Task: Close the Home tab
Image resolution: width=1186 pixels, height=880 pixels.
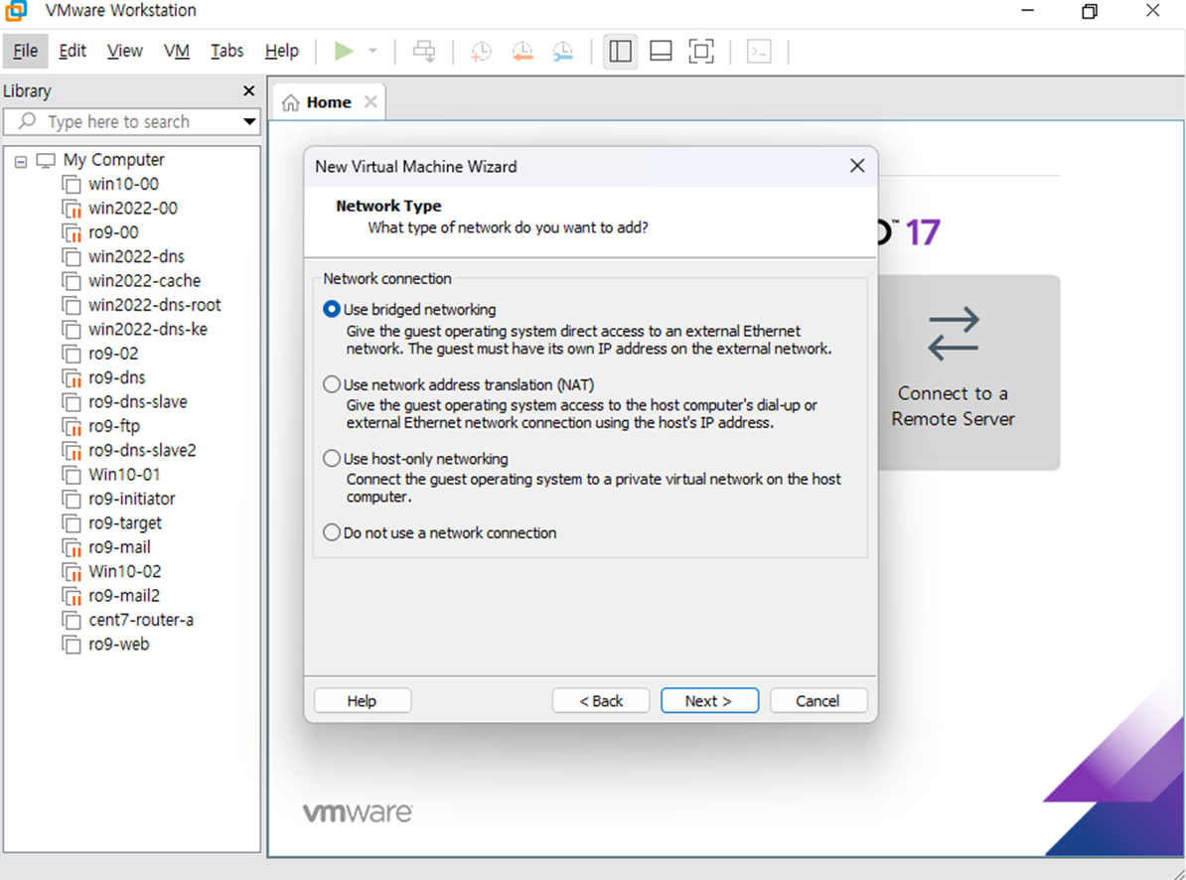Action: [x=371, y=101]
